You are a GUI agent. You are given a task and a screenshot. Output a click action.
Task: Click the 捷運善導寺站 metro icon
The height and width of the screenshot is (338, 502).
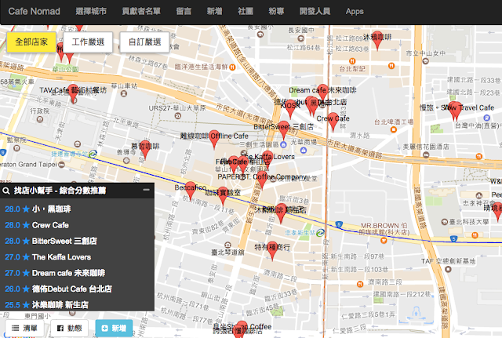[93, 154]
